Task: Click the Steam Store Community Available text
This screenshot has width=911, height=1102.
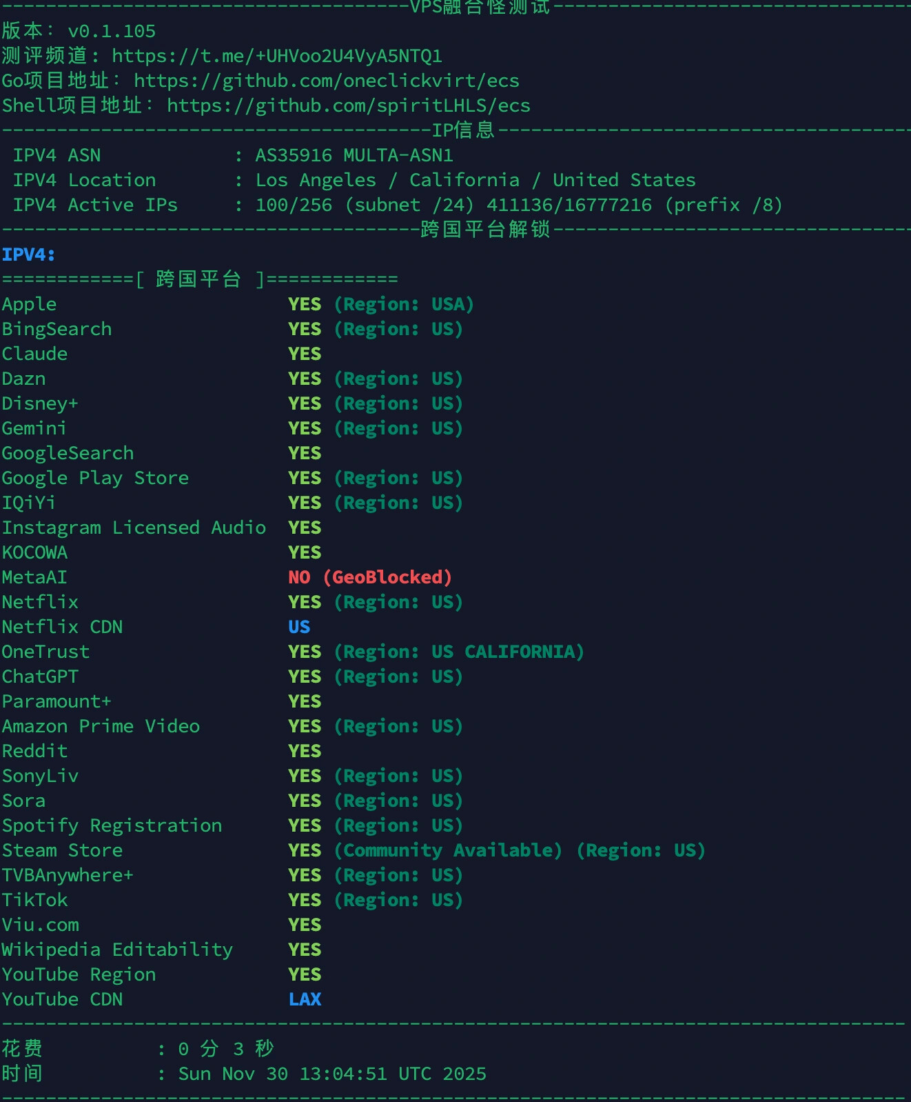Action: point(448,850)
